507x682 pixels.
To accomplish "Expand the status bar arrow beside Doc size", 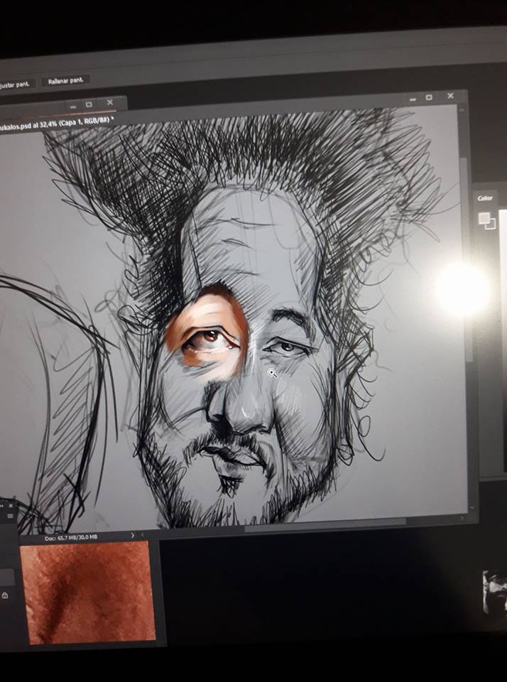I will 133,534.
